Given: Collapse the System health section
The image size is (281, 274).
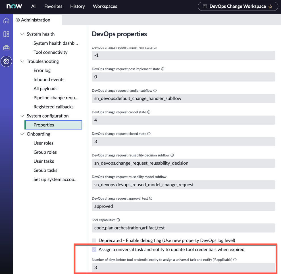Looking at the screenshot, I should pyautogui.click(x=22, y=34).
